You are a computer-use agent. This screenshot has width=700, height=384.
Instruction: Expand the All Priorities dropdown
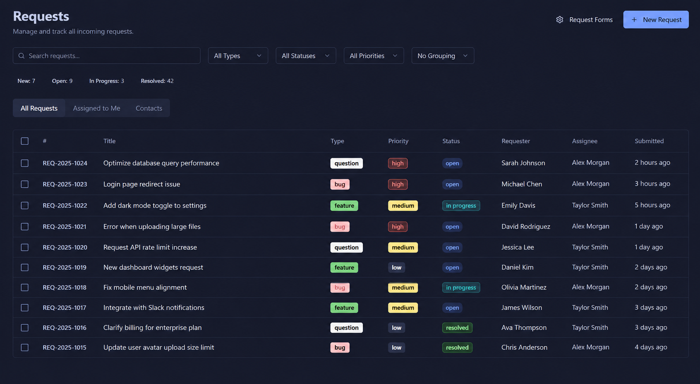coord(374,56)
